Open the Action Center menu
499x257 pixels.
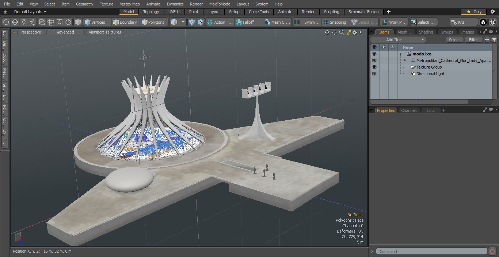tap(220, 22)
